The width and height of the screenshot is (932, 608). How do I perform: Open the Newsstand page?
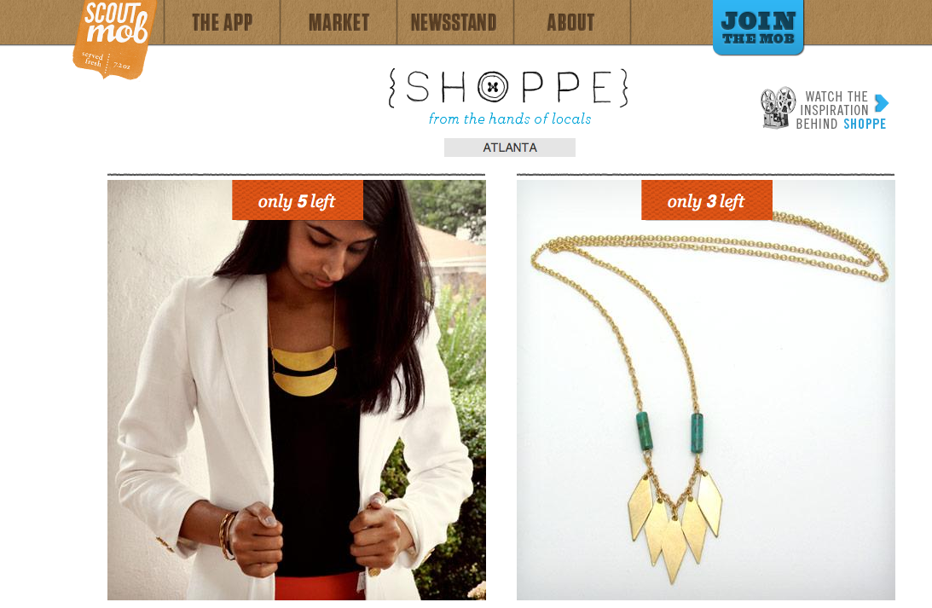(454, 22)
